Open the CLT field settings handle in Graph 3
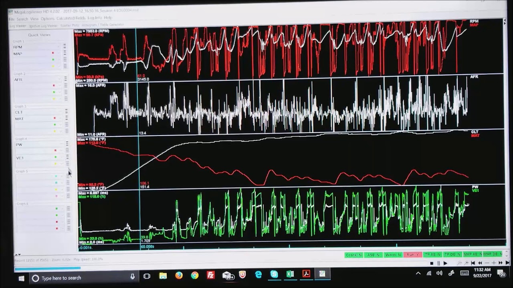The height and width of the screenshot is (288, 513). point(67,112)
